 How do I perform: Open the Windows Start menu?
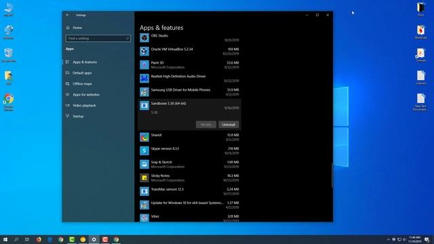pos(5,239)
